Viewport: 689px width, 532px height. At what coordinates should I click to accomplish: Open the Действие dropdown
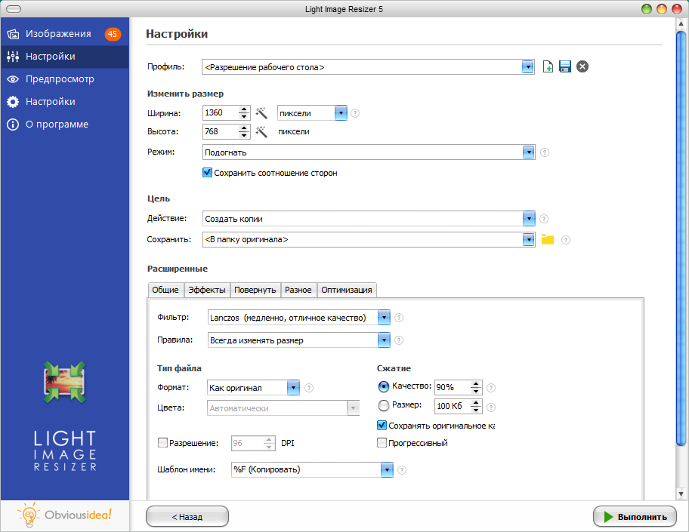click(527, 219)
